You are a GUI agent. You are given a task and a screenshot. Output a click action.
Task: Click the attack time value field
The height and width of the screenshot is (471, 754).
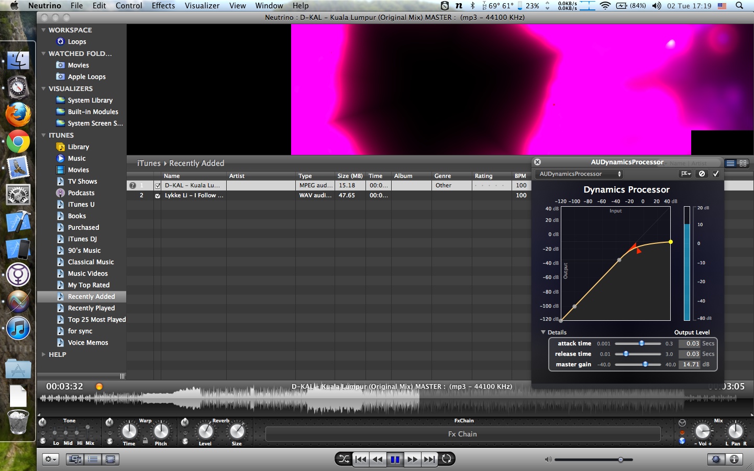(x=689, y=343)
